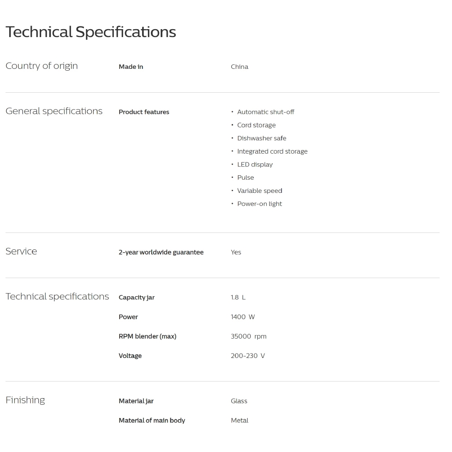
Task: Click the Automatic shut-off feature item
Action: tap(265, 112)
